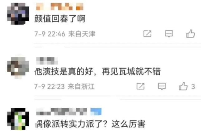
Task: Share the 颜值回春了啊 comment
Action: (147, 34)
